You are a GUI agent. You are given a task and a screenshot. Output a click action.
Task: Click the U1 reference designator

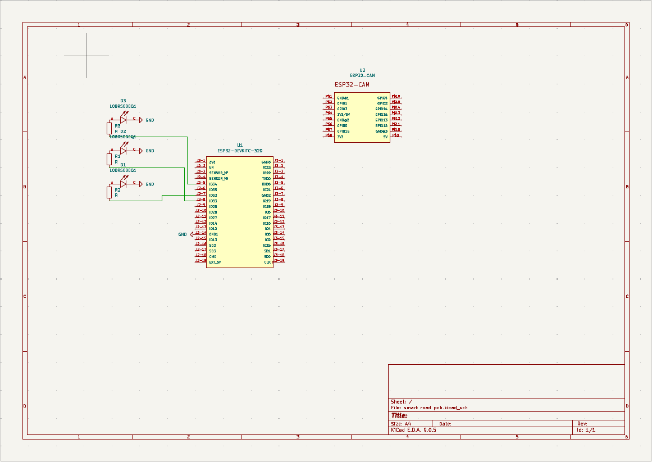(x=240, y=145)
